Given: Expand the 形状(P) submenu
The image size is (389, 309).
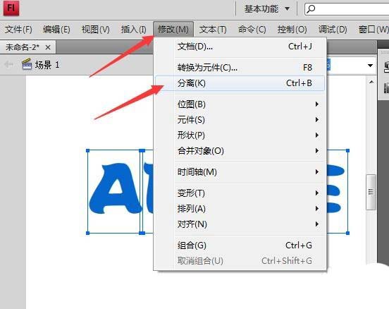Looking at the screenshot, I should tap(240, 135).
